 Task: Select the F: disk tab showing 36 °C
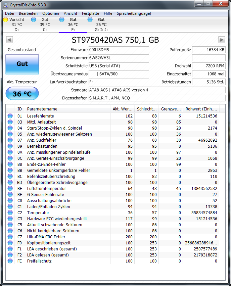pyautogui.click(x=73, y=25)
